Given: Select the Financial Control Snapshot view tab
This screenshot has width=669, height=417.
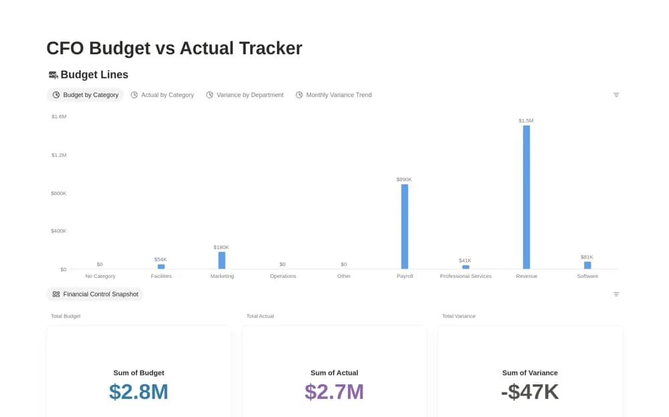Looking at the screenshot, I should click(95, 294).
